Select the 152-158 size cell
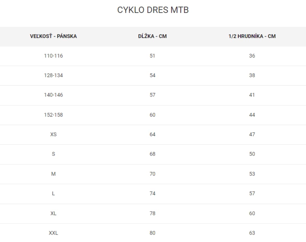 53,115
